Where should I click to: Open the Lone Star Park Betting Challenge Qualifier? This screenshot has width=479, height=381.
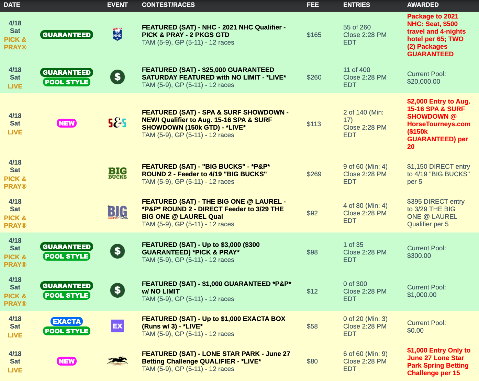tap(216, 357)
